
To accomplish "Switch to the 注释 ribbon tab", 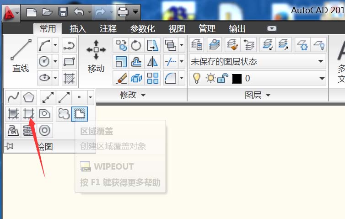I will pos(108,29).
